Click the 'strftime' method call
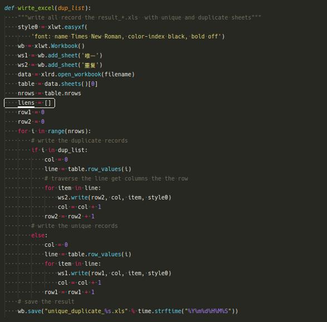 [168, 311]
